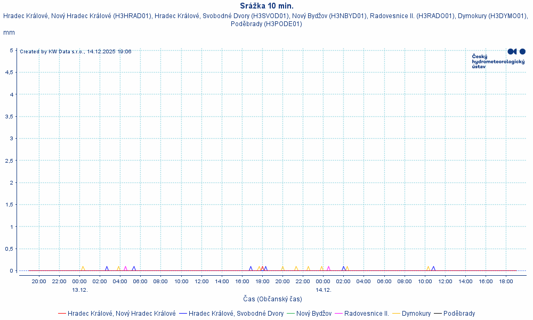Click the last blue peak near 11:00 on 14.12.
The height and width of the screenshot is (320, 533).
point(433,268)
